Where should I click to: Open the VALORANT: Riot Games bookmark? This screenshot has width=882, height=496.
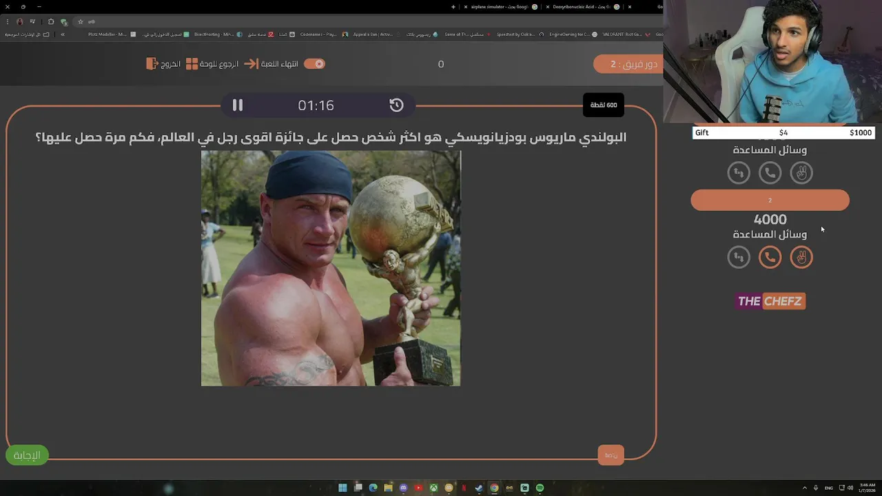pos(627,34)
